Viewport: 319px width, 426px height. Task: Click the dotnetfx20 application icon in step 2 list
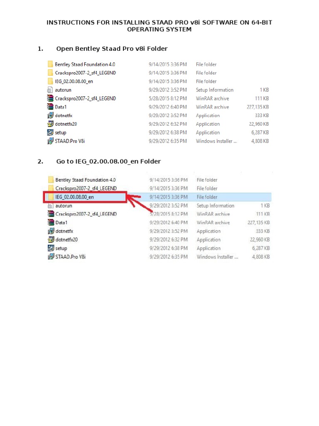[x=51, y=239]
